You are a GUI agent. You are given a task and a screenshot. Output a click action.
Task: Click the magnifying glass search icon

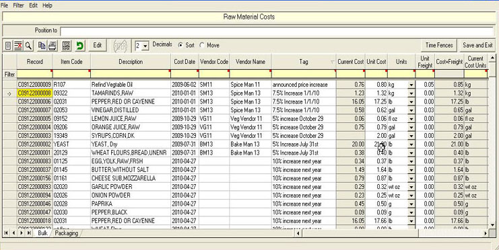pos(28,46)
